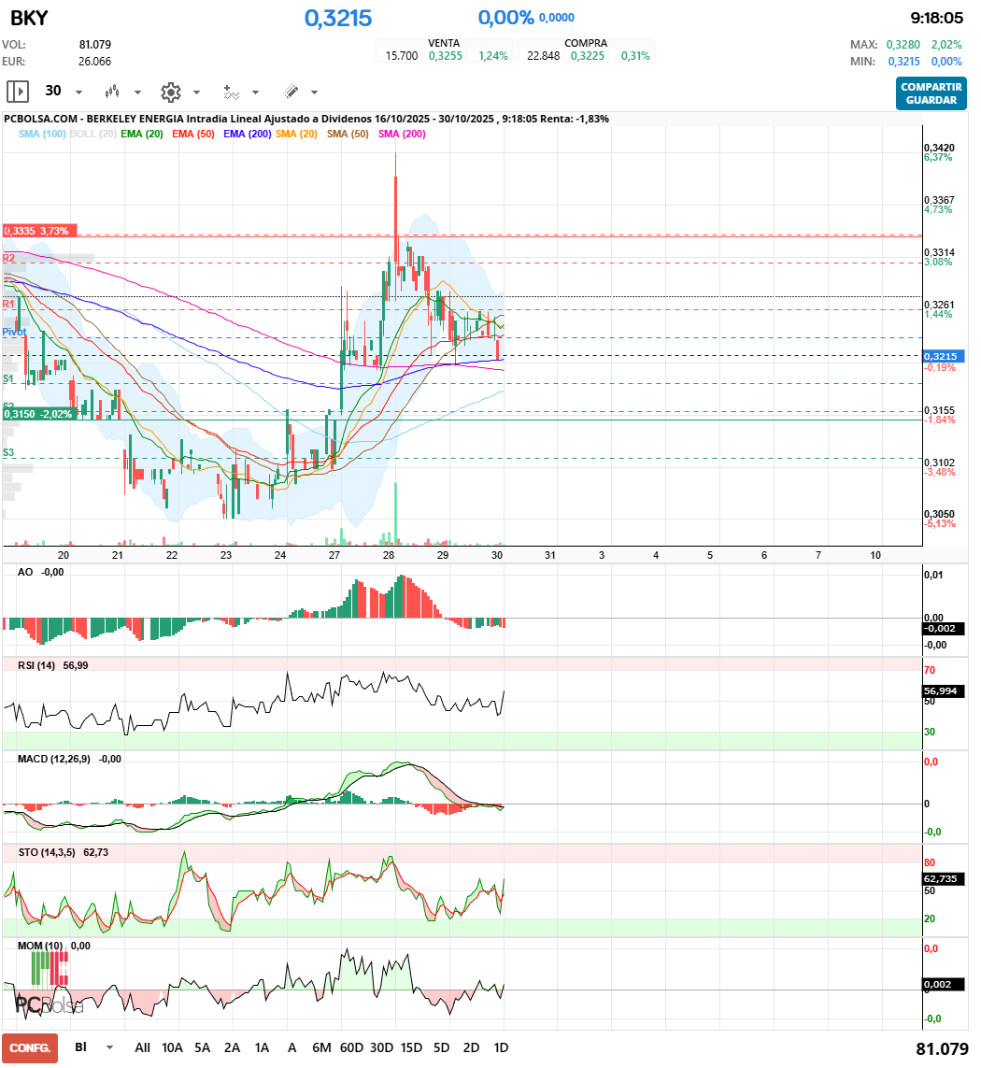Screen dimensions: 981x1068
Task: Select the add indicator icon
Action: coord(231,92)
